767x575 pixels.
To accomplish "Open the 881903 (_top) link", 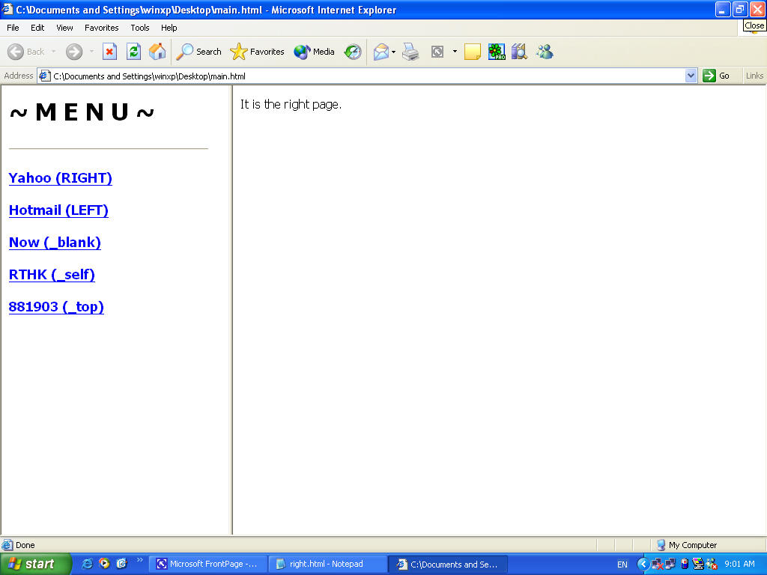I will (56, 307).
